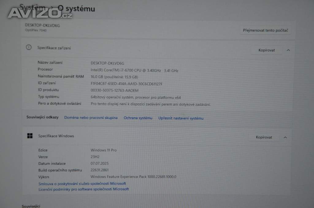Open Smlouva o poskytování služeb společnosti Microsoft
The height and width of the screenshot is (208, 314).
tap(82, 183)
